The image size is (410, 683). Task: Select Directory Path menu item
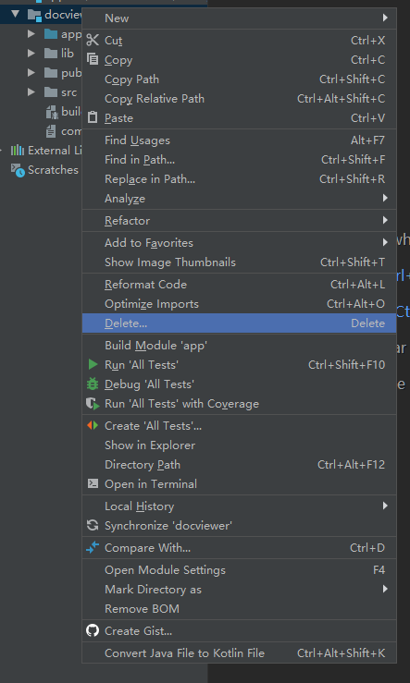239,465
